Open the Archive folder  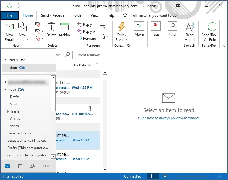click(16, 119)
